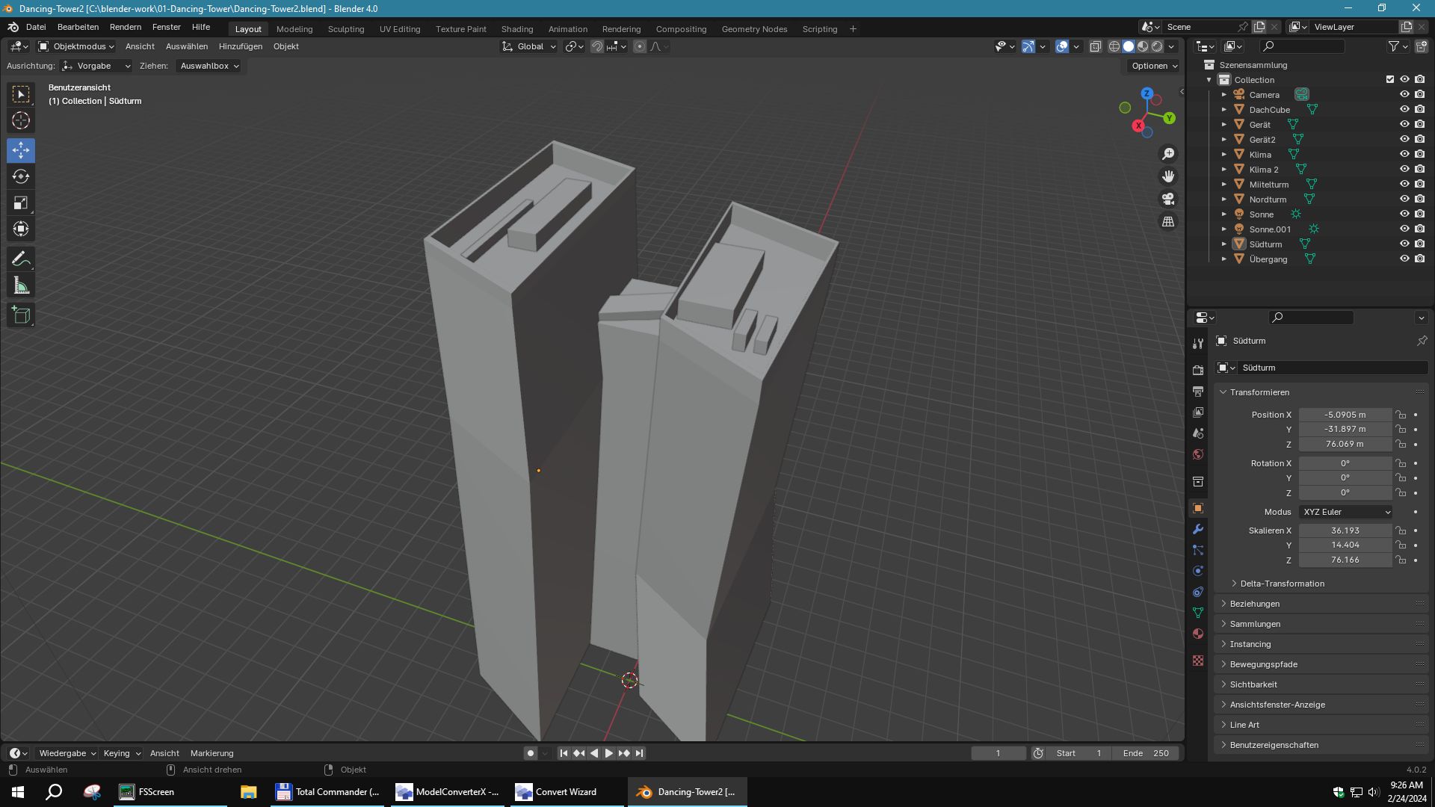
Task: Expand the Sichtbarkeit panel
Action: pyautogui.click(x=1253, y=684)
